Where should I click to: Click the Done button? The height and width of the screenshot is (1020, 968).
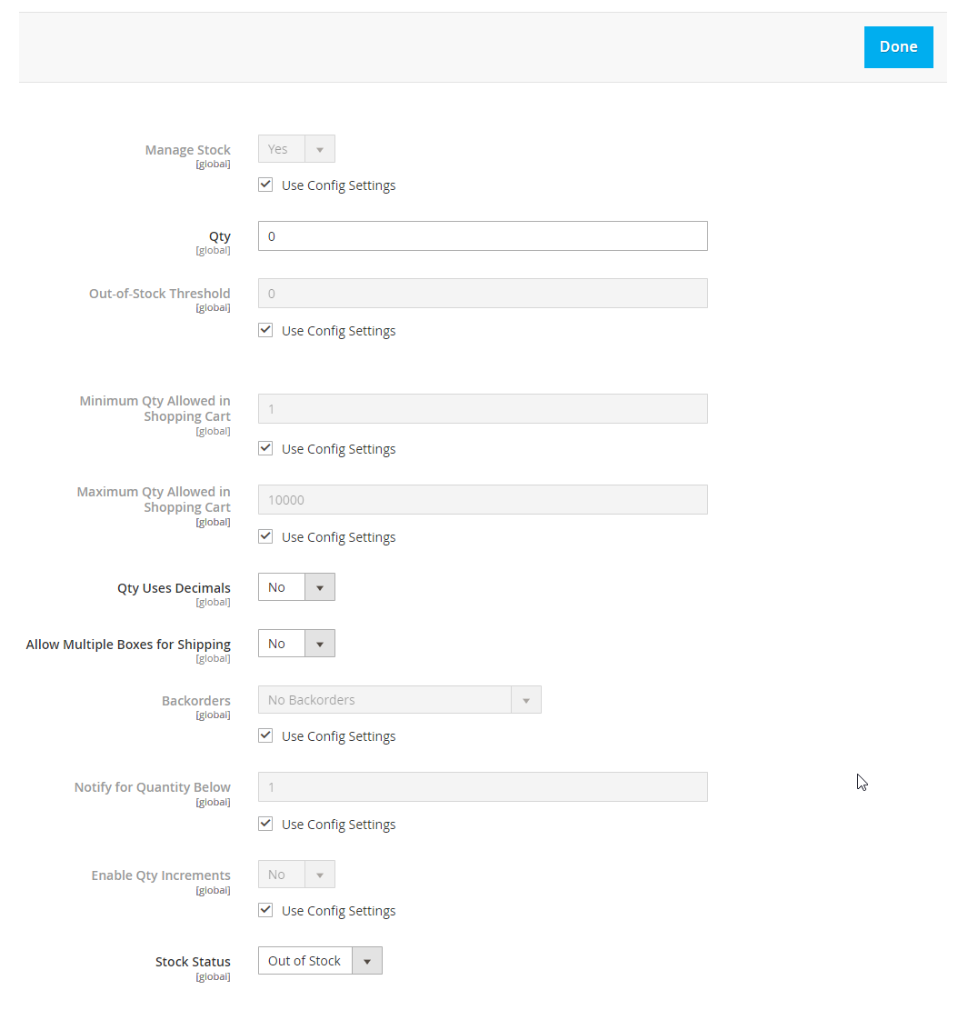898,47
